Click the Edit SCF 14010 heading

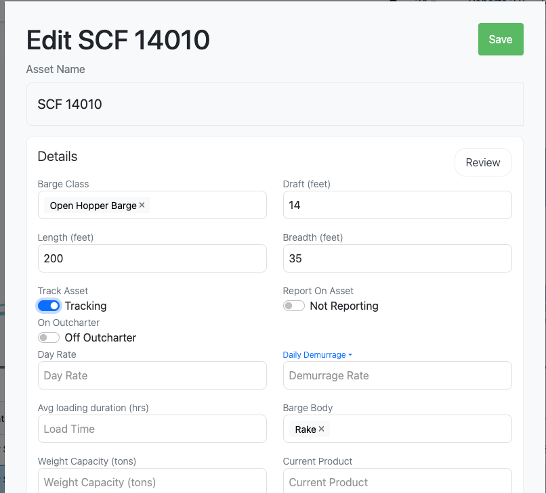coord(118,41)
